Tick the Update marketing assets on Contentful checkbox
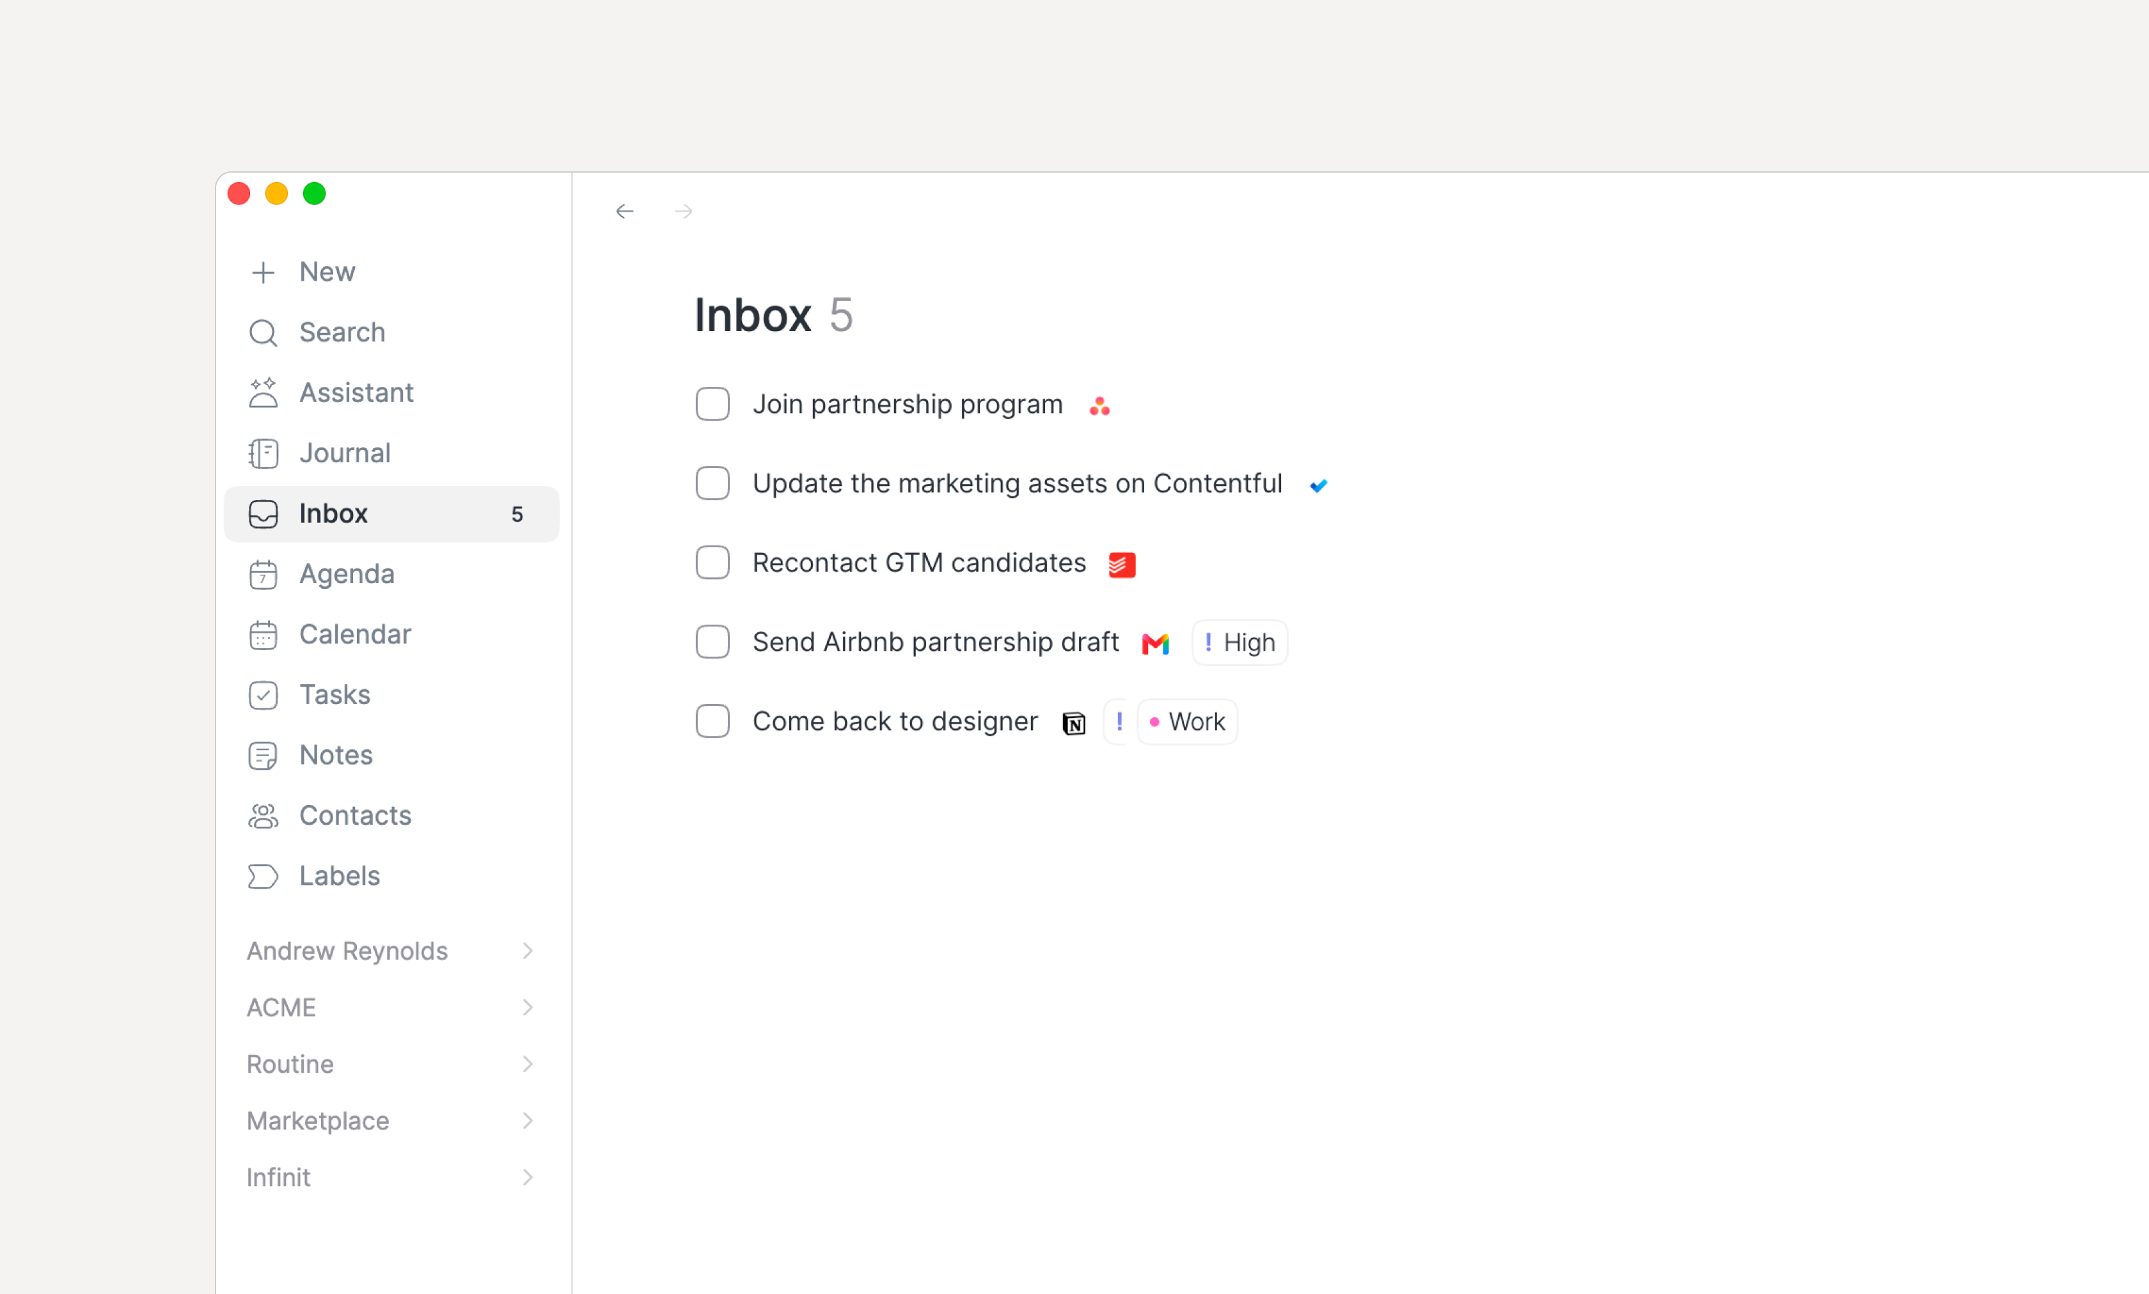 coord(712,483)
